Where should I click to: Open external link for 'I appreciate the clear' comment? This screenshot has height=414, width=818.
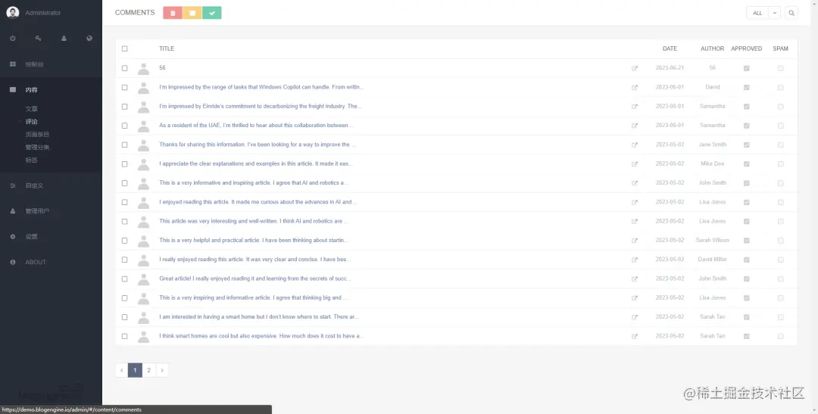click(635, 163)
